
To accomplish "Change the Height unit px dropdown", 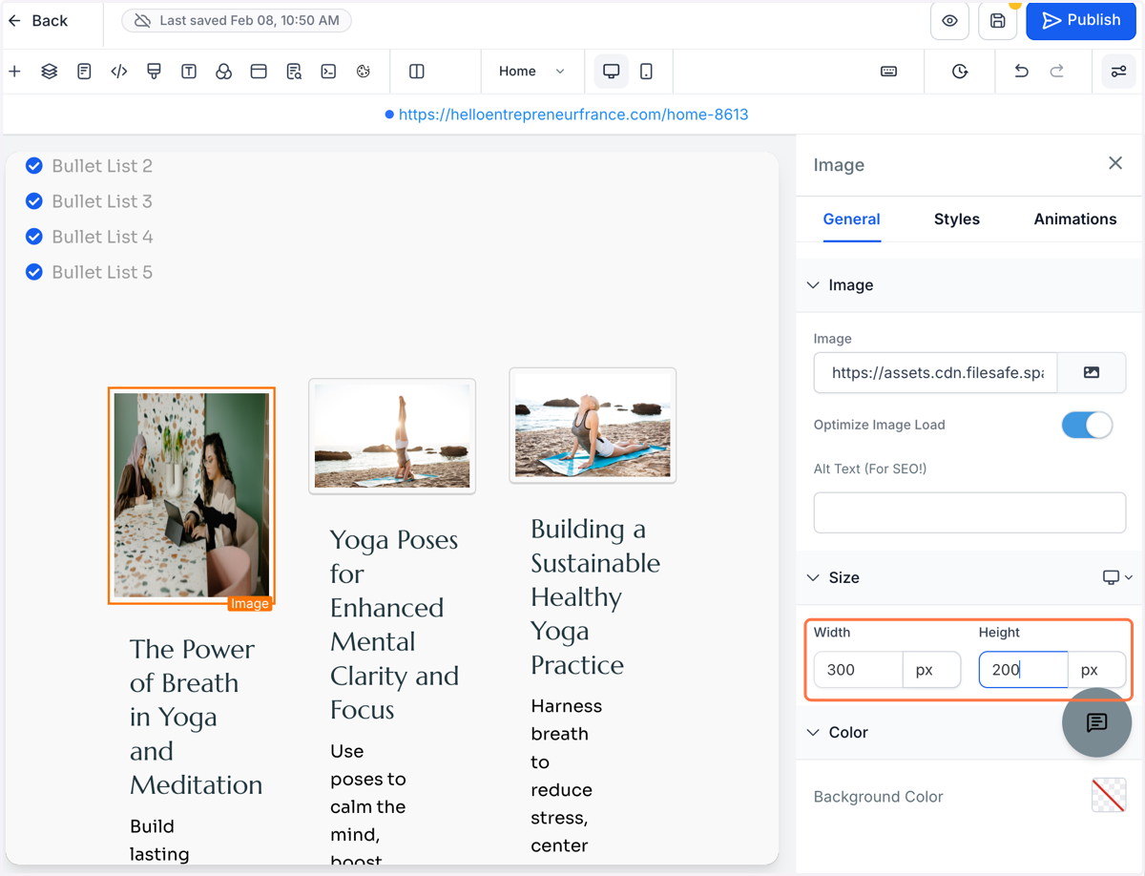I will click(1096, 670).
